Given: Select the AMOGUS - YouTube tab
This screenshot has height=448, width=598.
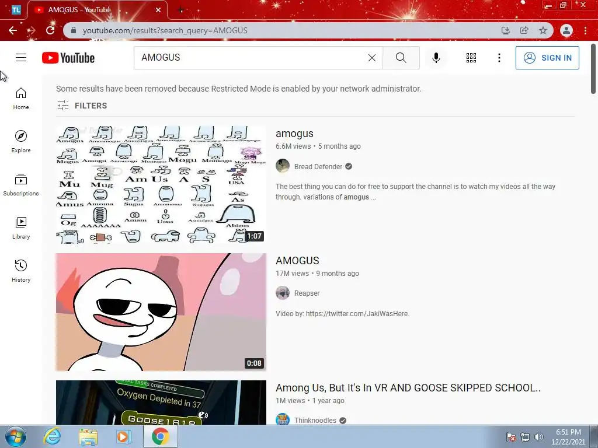Looking at the screenshot, I should pos(98,10).
